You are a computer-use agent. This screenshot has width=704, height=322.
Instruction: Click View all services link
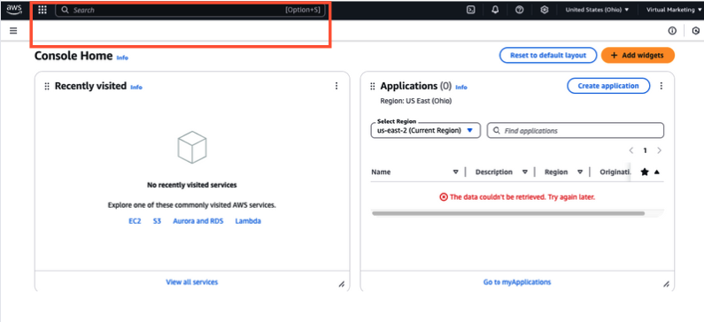pos(191,282)
